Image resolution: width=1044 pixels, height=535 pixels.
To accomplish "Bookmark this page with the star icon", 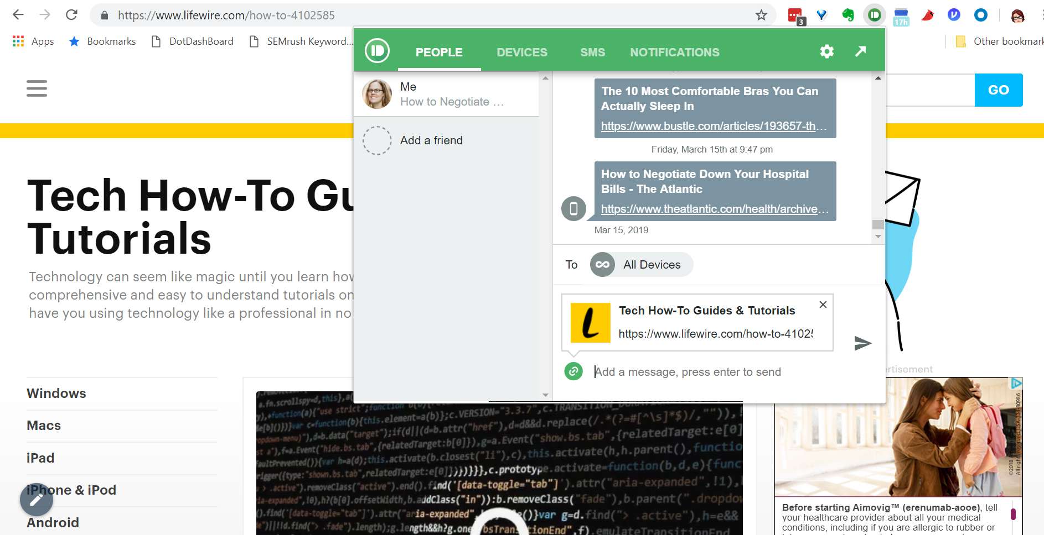I will tap(762, 15).
